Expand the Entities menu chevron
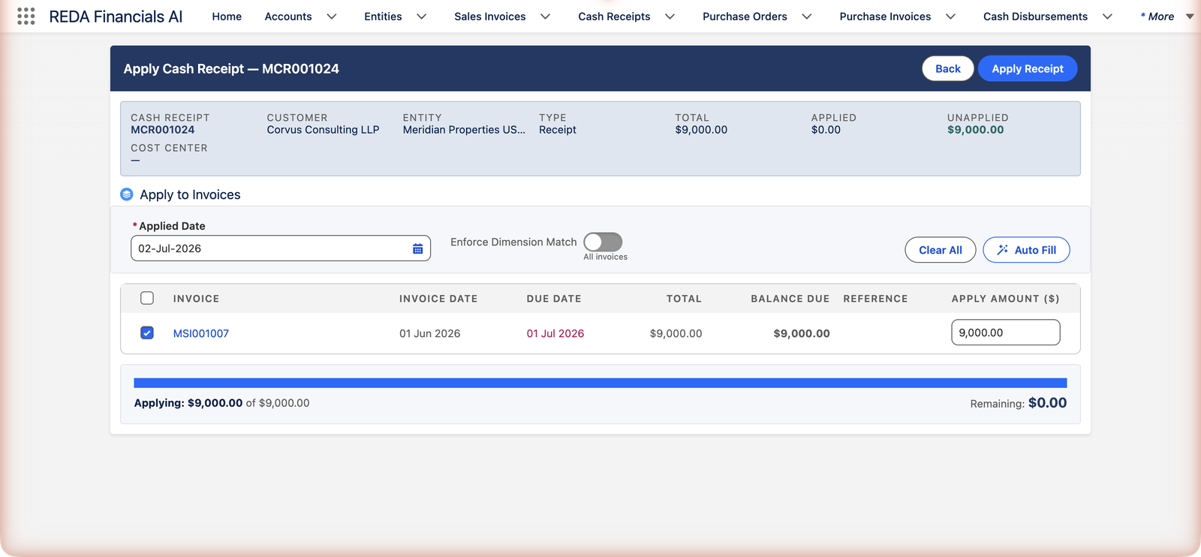This screenshot has width=1201, height=557. 422,17
